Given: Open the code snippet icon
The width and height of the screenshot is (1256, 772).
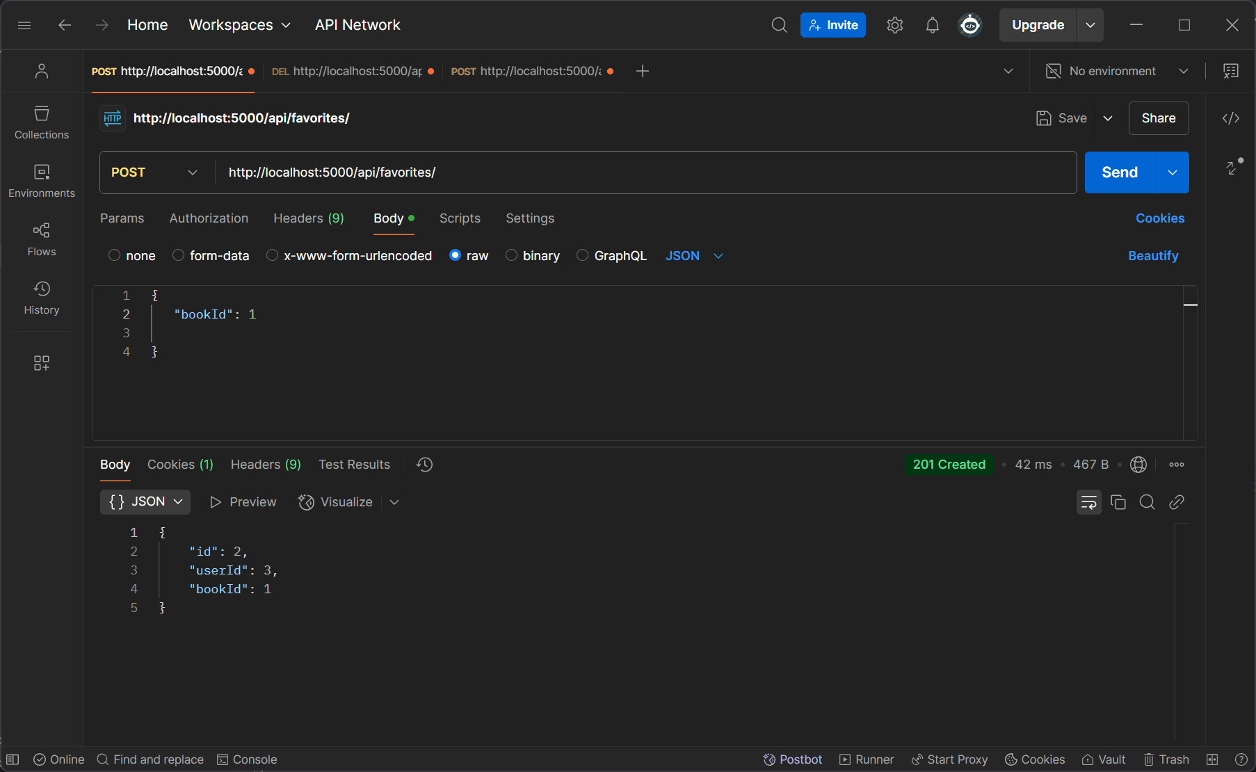Looking at the screenshot, I should [1231, 118].
